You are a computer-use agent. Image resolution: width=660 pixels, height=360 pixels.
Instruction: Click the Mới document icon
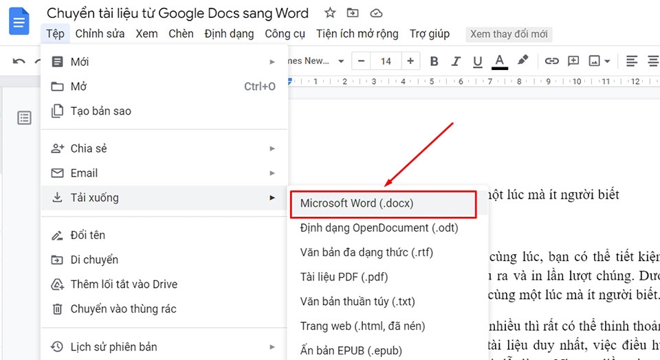(57, 62)
